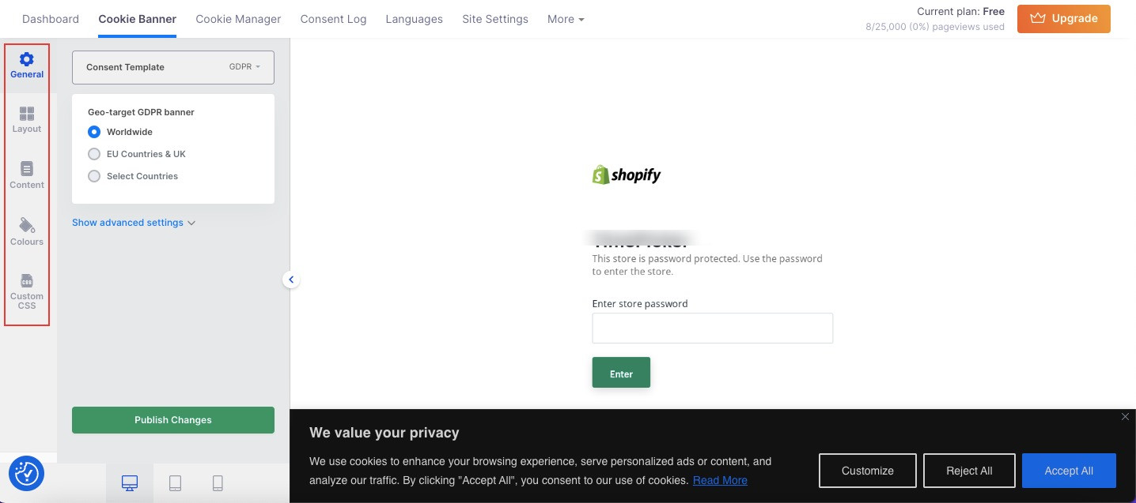
Task: Choose the Select Countries radio option
Action: coord(94,176)
